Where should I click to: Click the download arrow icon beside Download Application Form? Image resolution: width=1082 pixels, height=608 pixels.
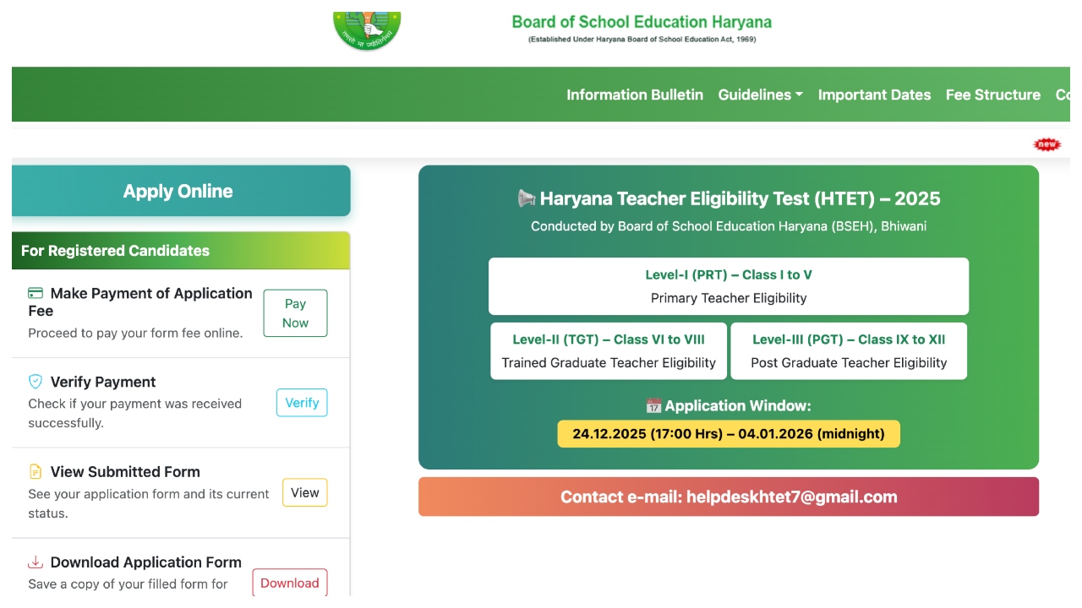click(x=35, y=562)
